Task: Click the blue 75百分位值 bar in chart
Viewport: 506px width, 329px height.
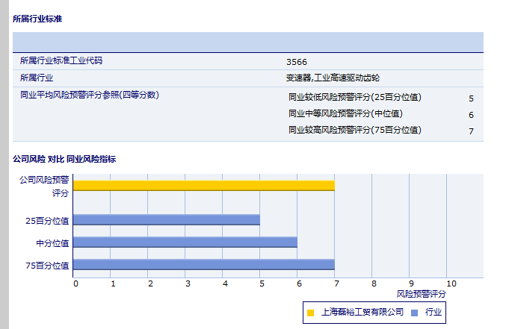Action: [x=203, y=265]
